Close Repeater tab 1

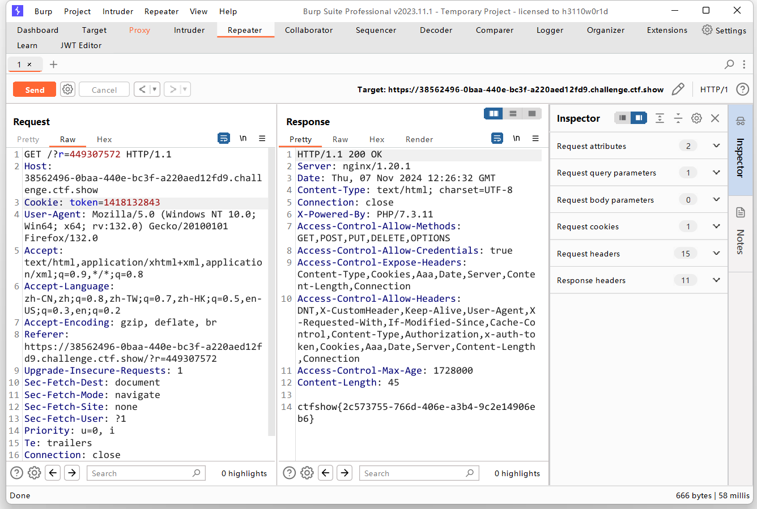coord(29,65)
